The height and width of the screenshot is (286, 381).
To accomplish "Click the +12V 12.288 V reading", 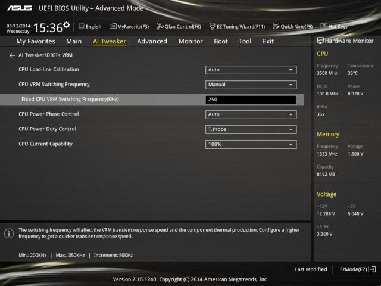I will pos(326,213).
